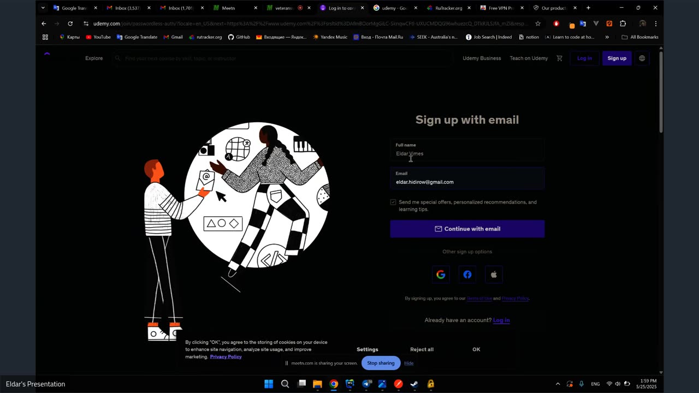The image size is (699, 393).
Task: Open the site information icon in address bar
Action: 86,23
